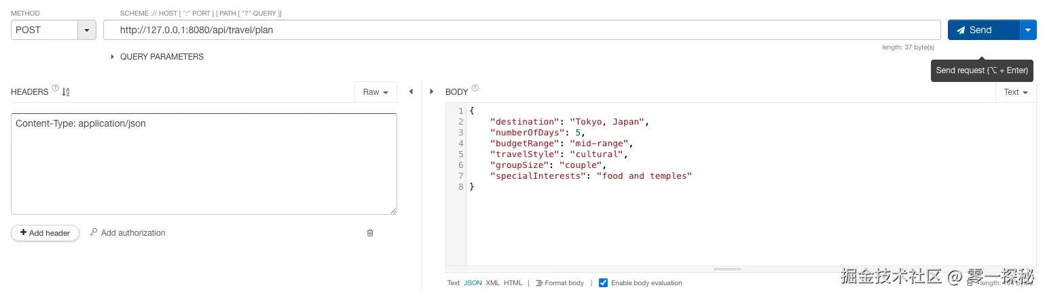Screen dimensions: 1045x296
Task: Click the Add header button
Action: click(45, 233)
